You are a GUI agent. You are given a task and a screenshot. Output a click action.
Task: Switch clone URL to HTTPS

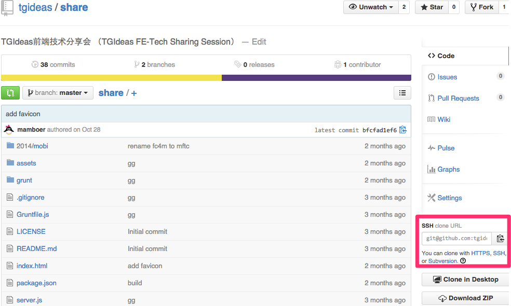pos(480,253)
